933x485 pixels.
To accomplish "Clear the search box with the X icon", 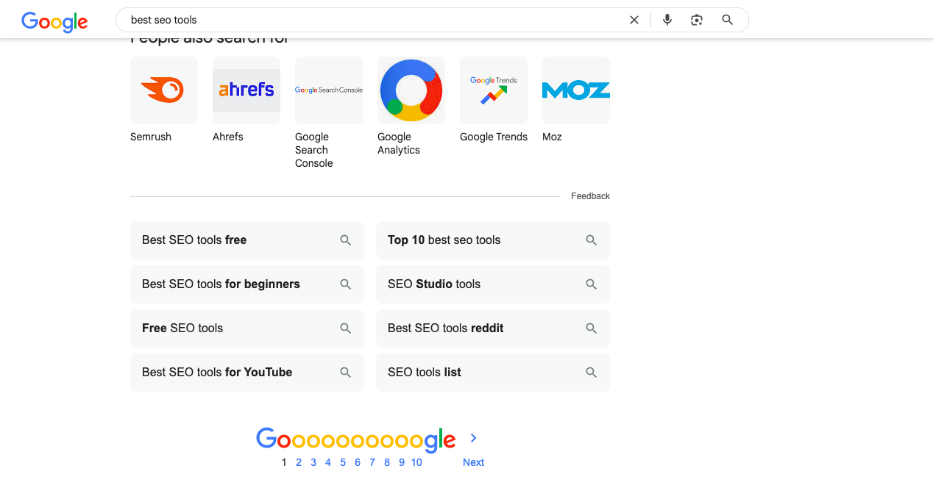I will tap(634, 20).
